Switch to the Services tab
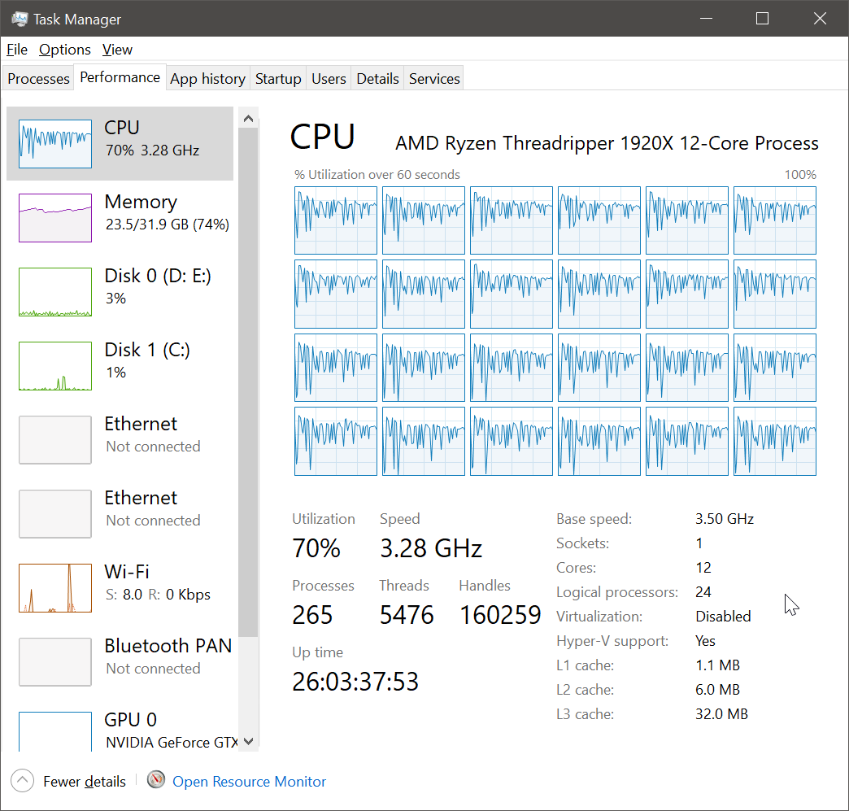 point(434,79)
